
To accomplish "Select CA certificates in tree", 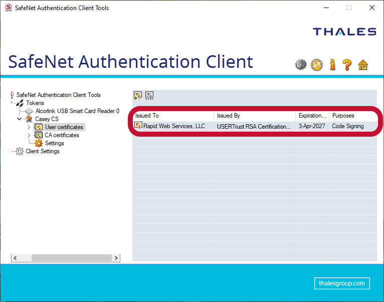I will coord(62,135).
